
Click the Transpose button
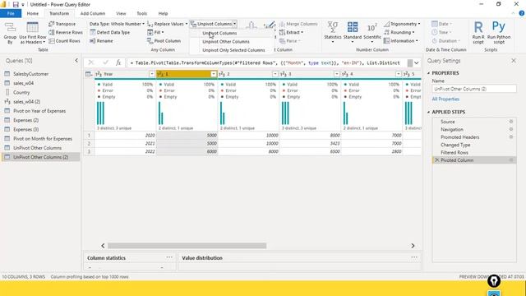pyautogui.click(x=62, y=24)
